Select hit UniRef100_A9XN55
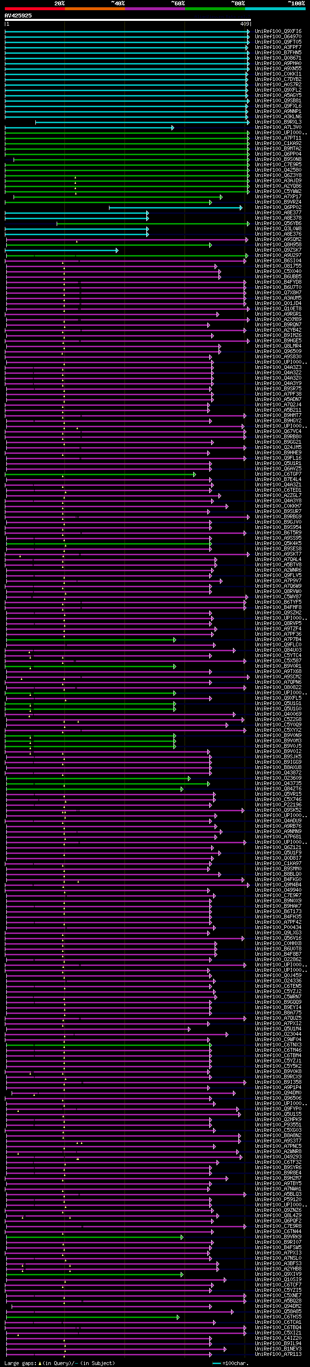Screen dimensions: 310x1367 click(x=278, y=68)
